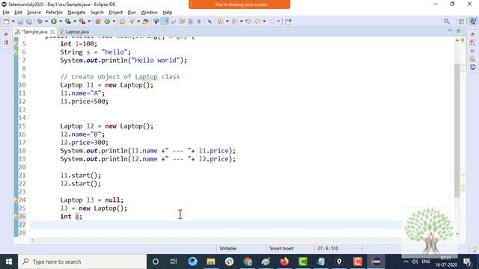Expand the Next Annotation dropdown arrow
Image resolution: width=479 pixels, height=269 pixels.
[227, 22]
